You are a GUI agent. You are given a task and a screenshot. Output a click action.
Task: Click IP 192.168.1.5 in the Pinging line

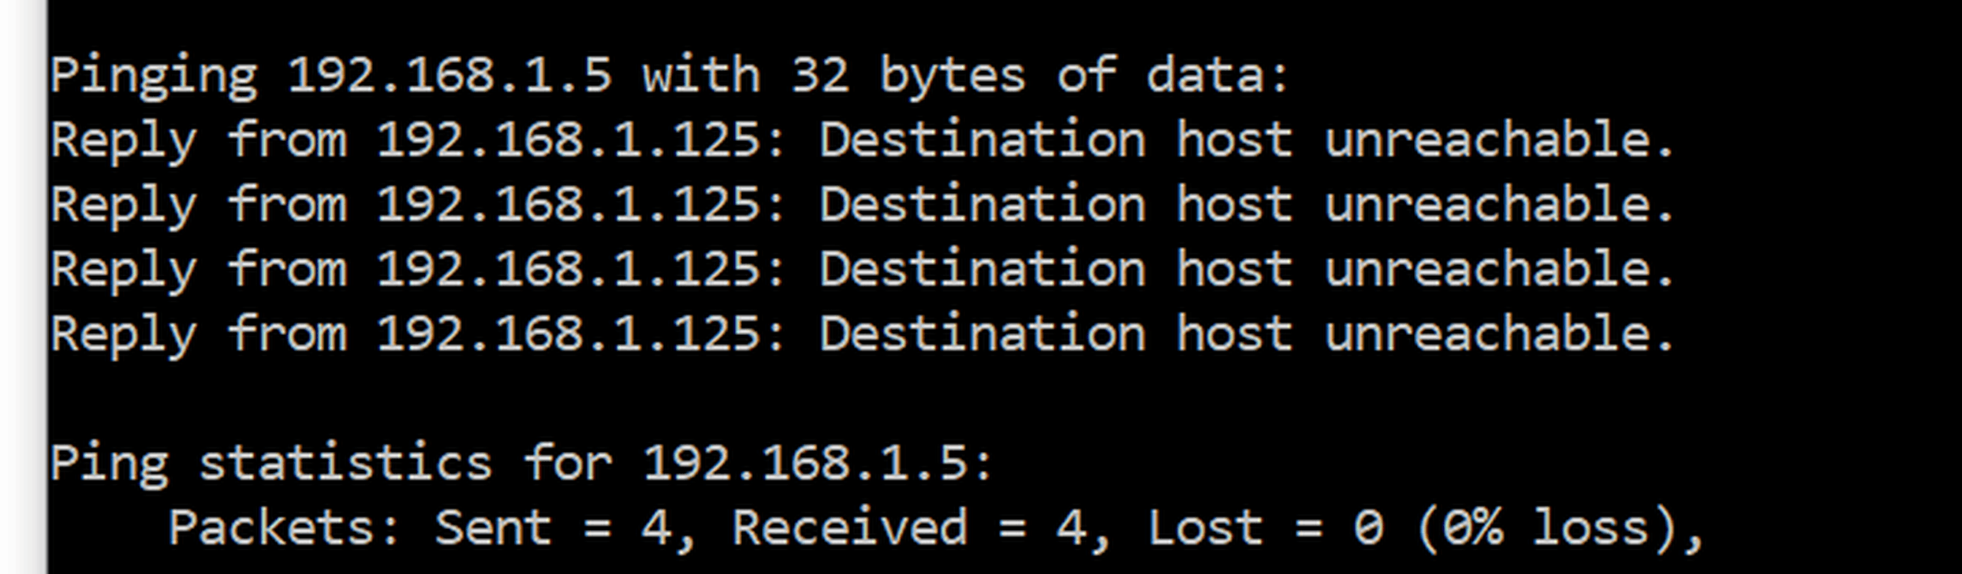point(449,76)
